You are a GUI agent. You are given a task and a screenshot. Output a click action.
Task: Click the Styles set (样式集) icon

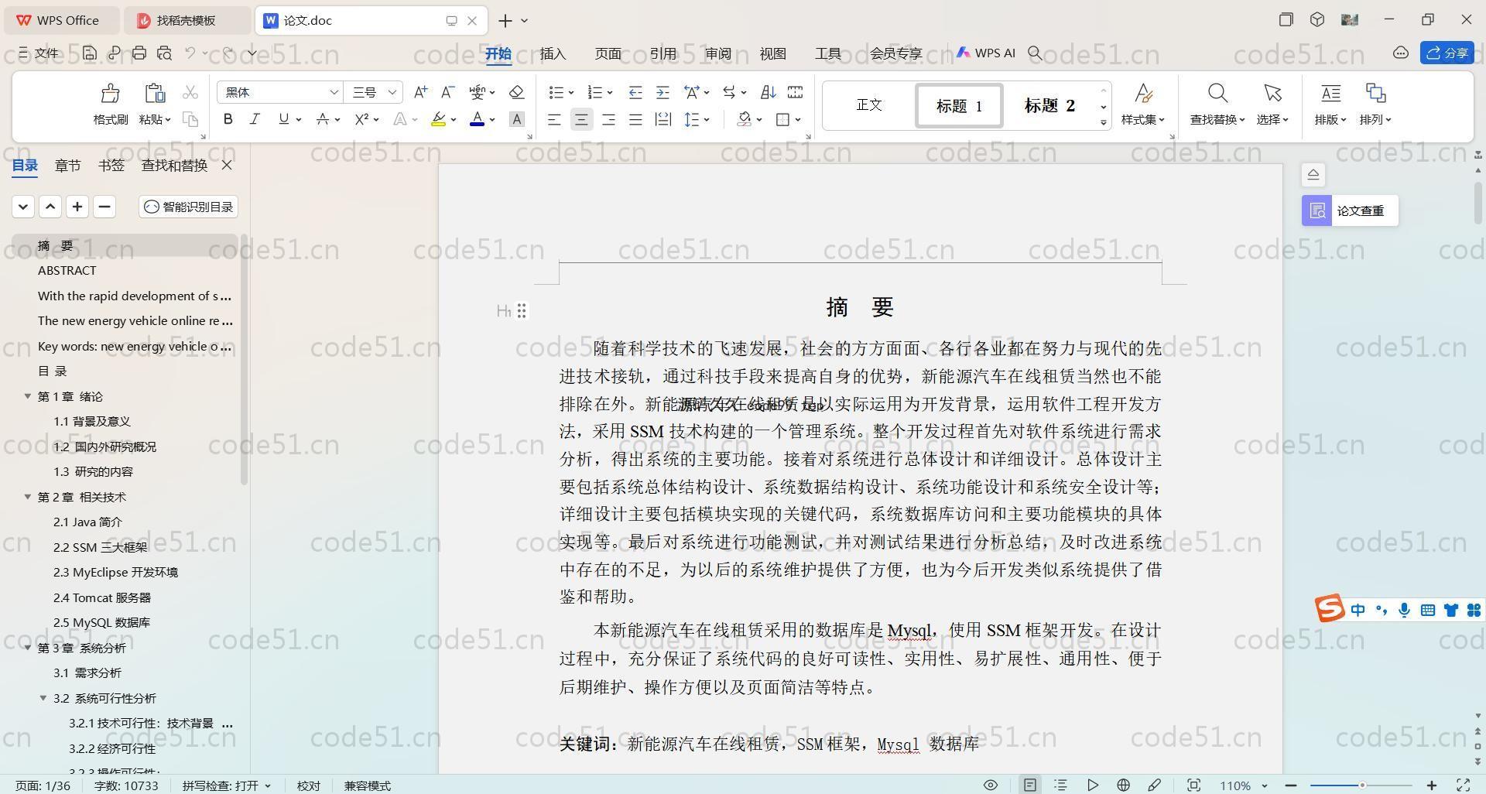[x=1143, y=94]
